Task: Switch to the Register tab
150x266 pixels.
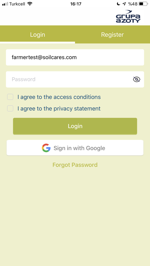Action: click(x=112, y=34)
